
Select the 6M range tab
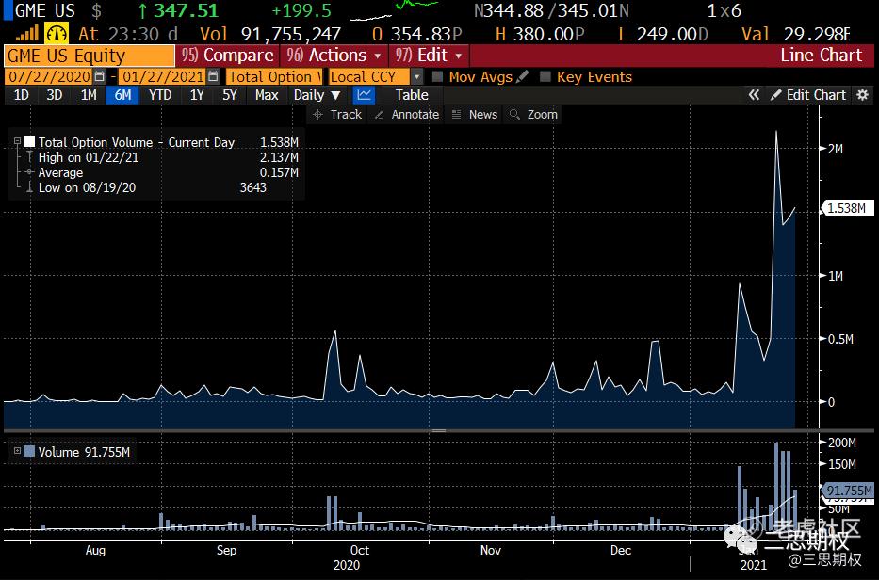coord(122,95)
